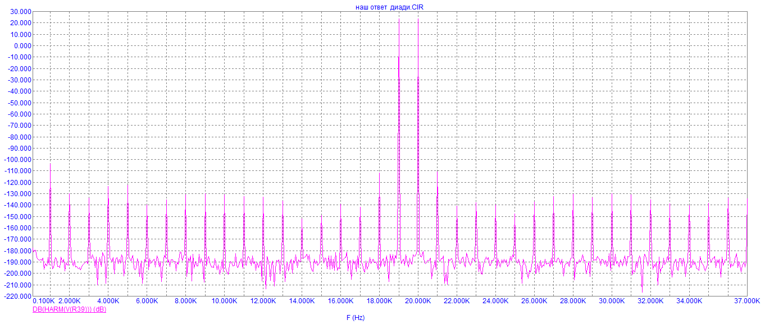The image size is (765, 329).
Task: Pick the 22.000K frequency tick label
Action: pos(457,302)
